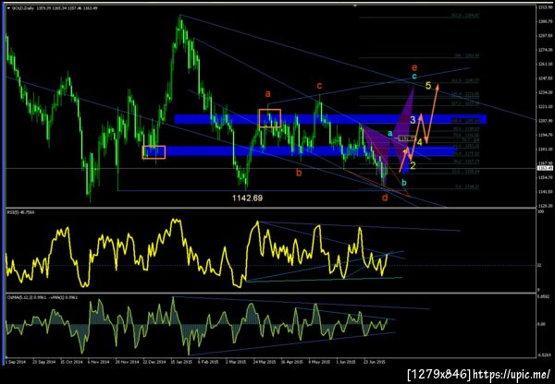Select the cyan wave label 'b'
The width and height of the screenshot is (555, 384).
404,183
